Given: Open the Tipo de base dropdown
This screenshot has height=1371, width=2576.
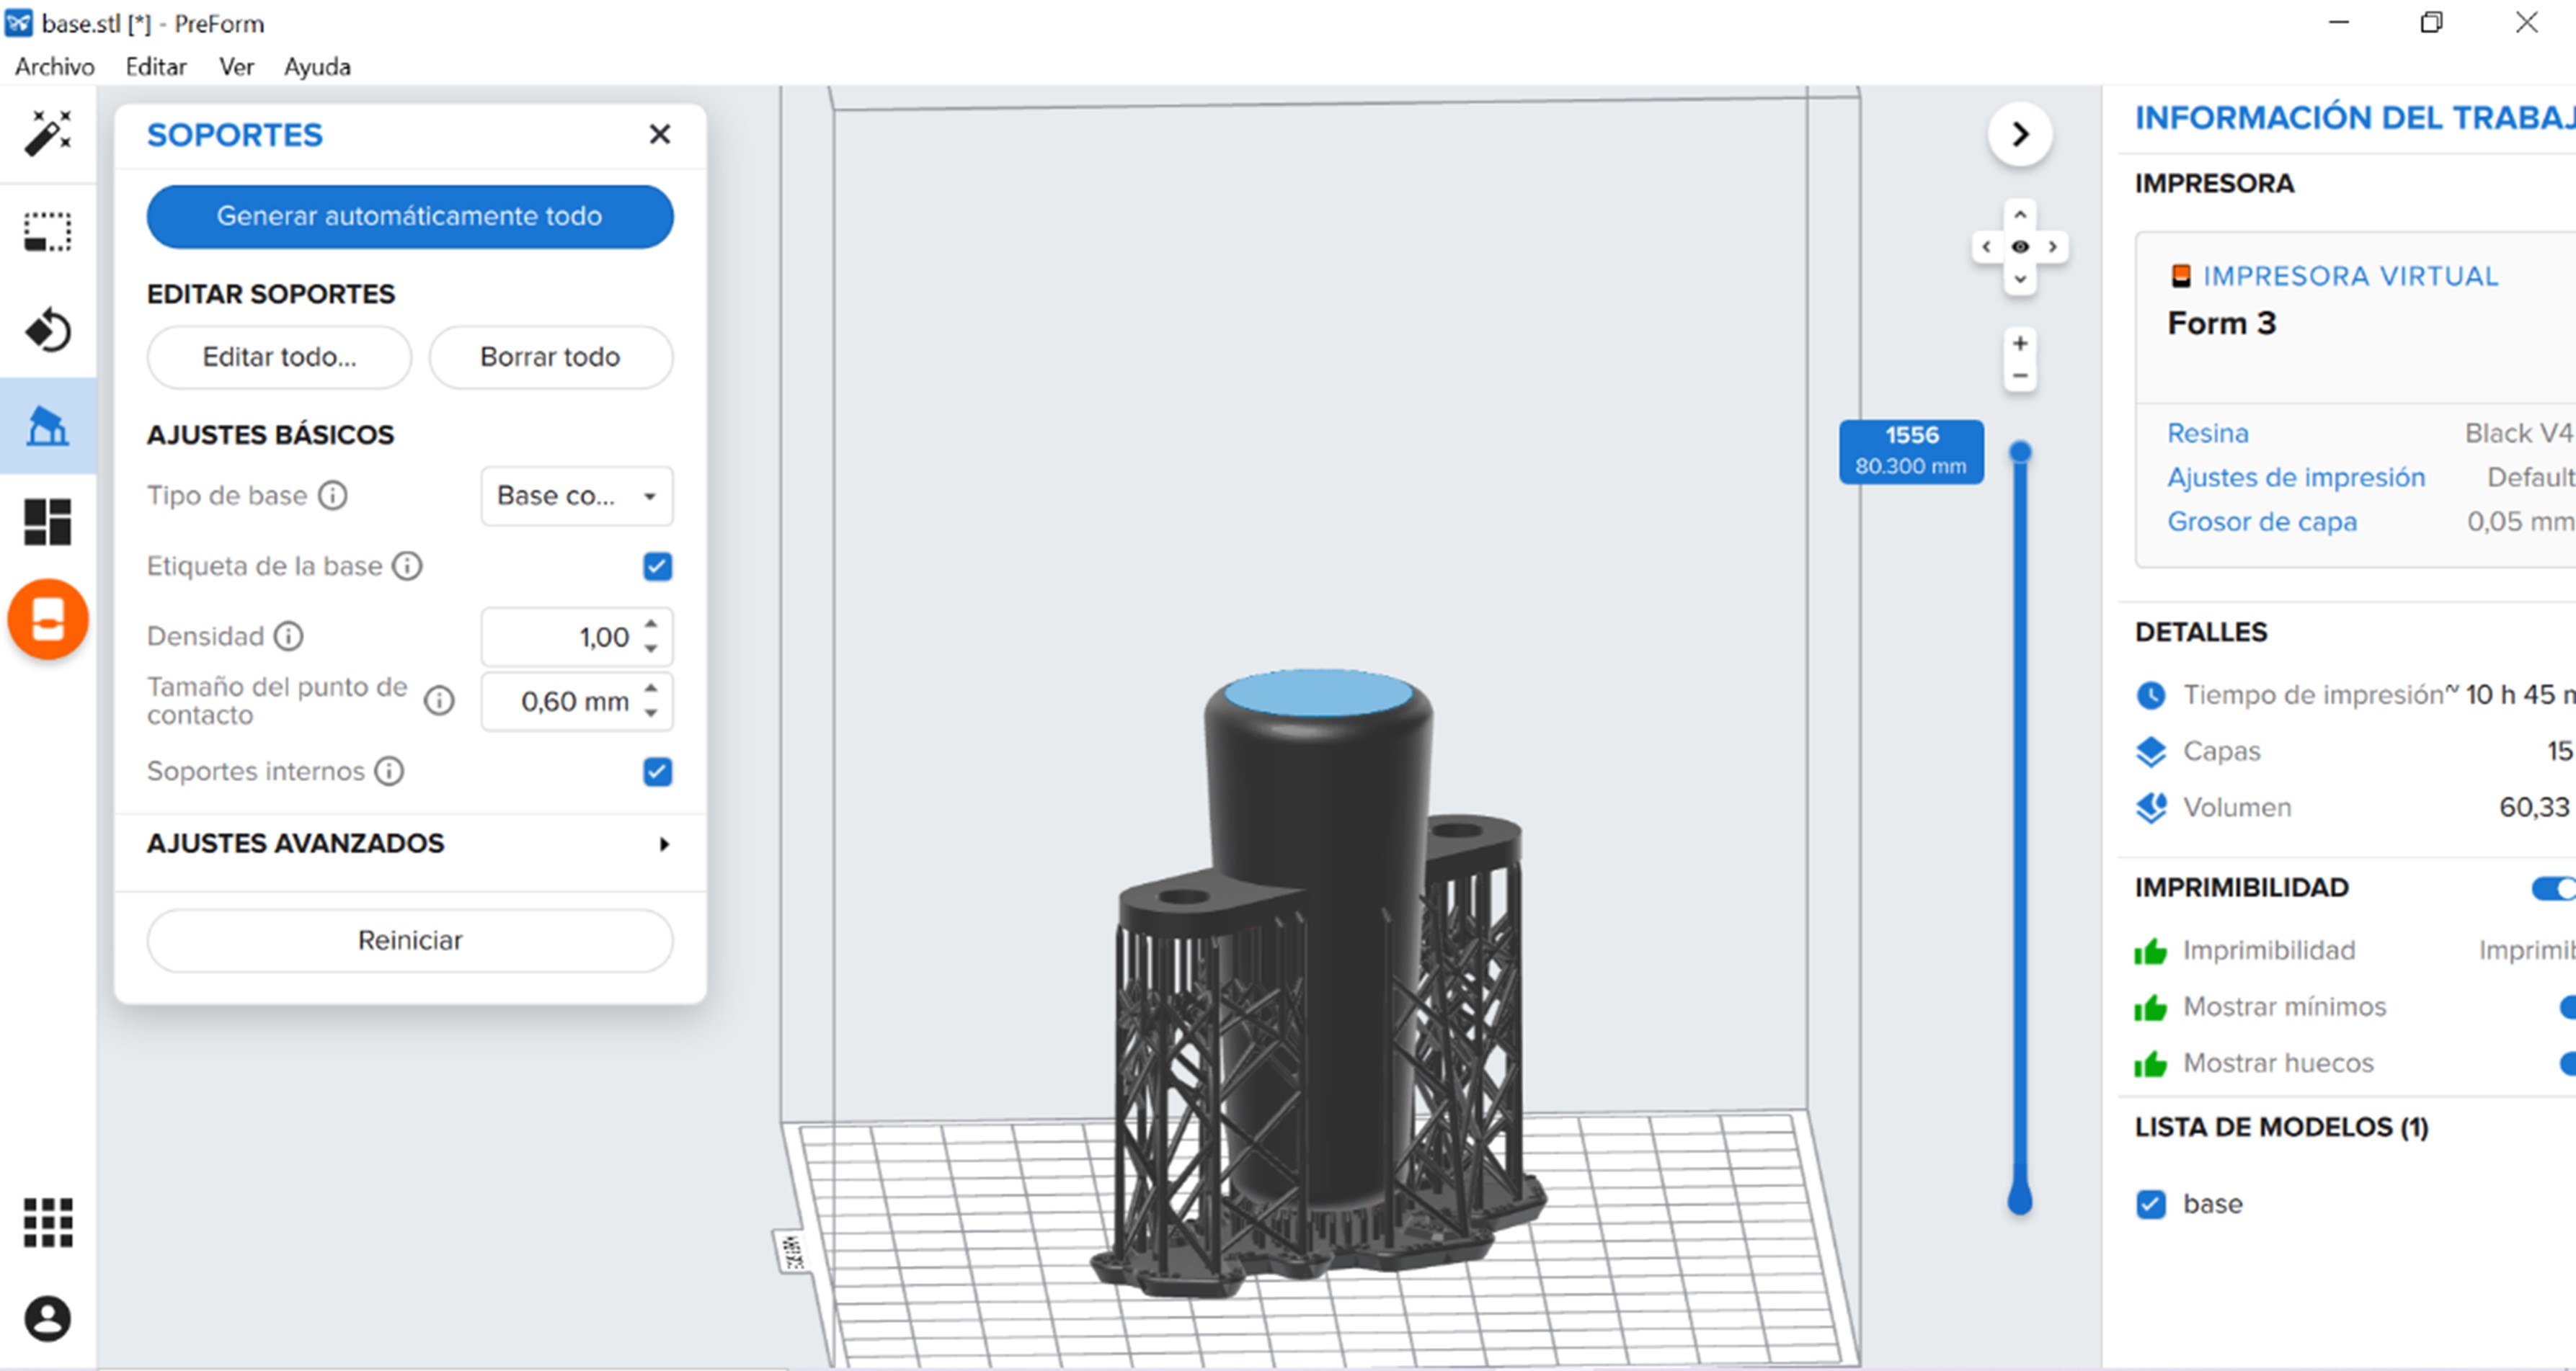Looking at the screenshot, I should (x=577, y=496).
